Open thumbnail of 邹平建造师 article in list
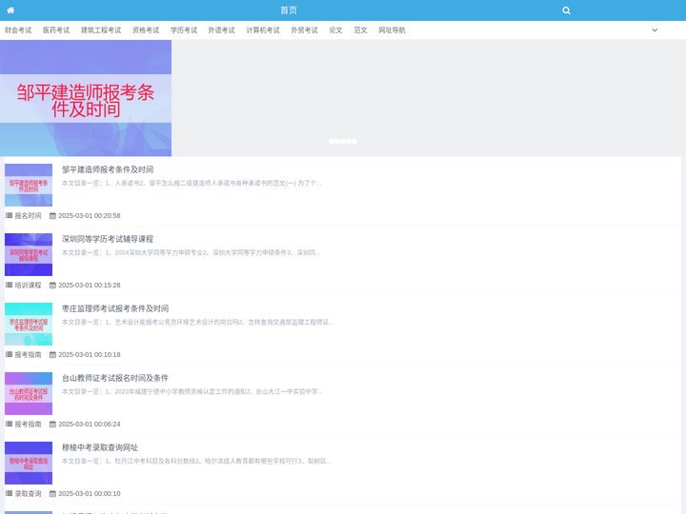The image size is (686, 514). [x=29, y=185]
